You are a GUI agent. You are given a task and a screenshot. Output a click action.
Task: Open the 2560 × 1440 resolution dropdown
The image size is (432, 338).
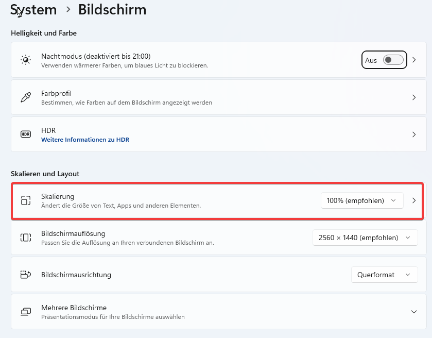pos(365,238)
